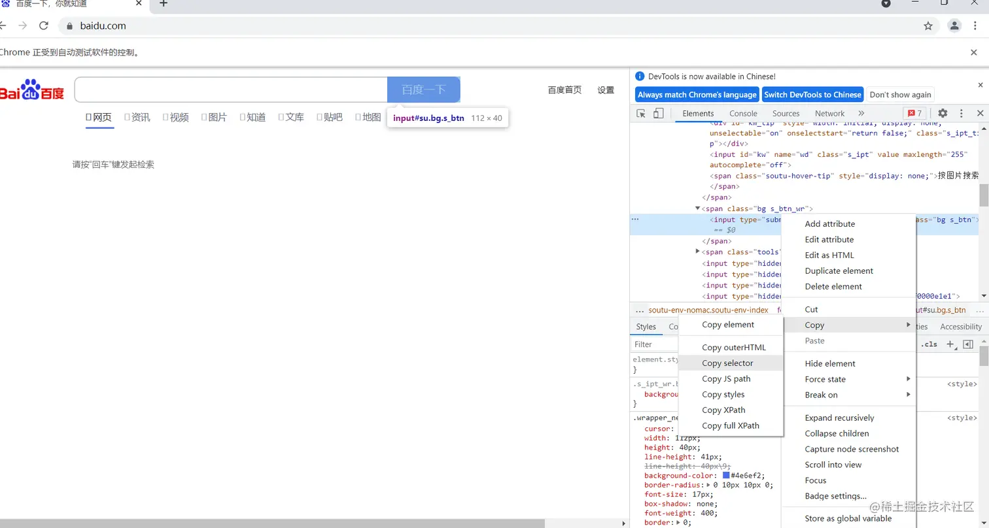
Task: Choose Copy JS path
Action: (x=731, y=378)
